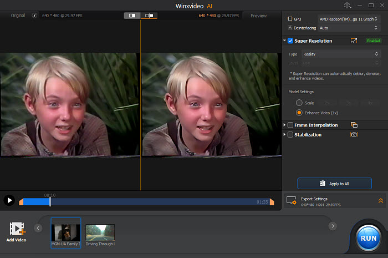Click the Model Settings label

click(301, 92)
